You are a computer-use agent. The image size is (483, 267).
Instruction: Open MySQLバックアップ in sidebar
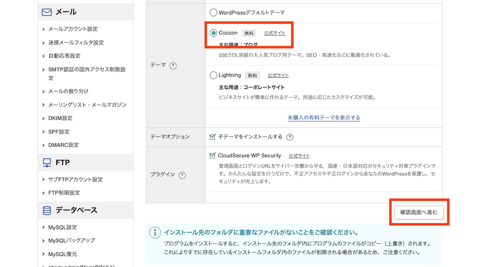pyautogui.click(x=71, y=240)
